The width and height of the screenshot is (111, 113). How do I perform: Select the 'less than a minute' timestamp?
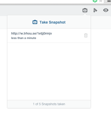point(24,38)
